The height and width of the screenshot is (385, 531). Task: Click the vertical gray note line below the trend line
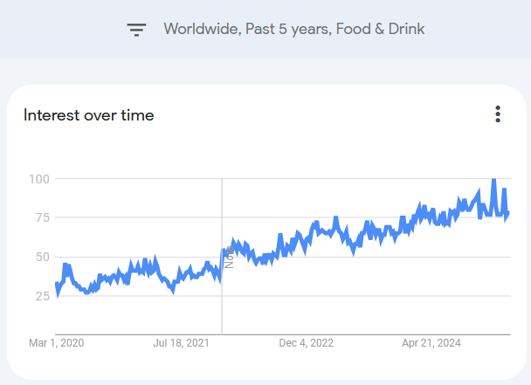pos(222,310)
